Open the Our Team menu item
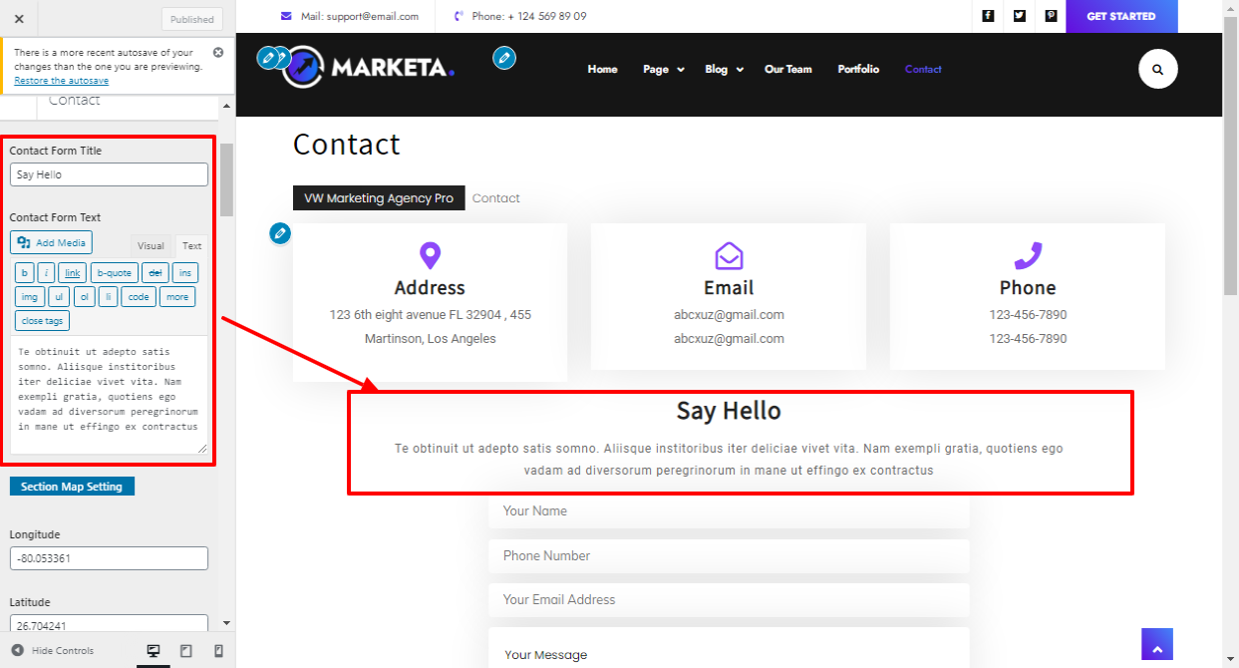 click(x=787, y=70)
